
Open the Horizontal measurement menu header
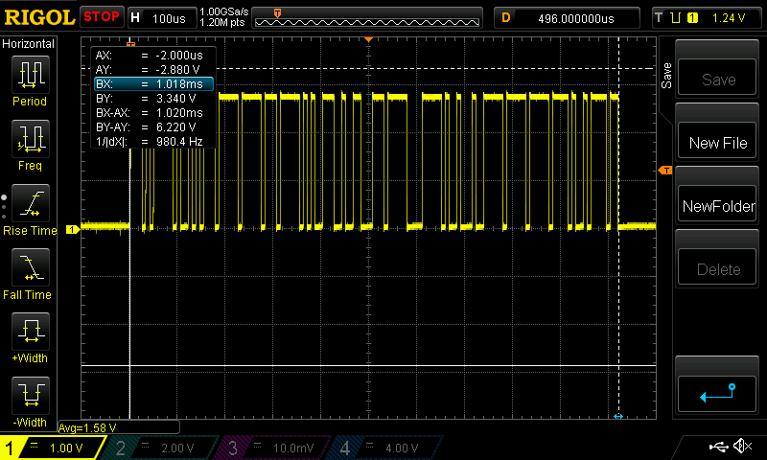[x=29, y=44]
